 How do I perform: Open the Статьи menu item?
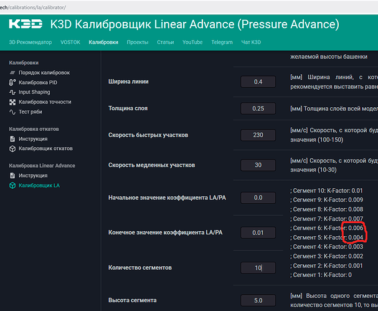click(166, 42)
